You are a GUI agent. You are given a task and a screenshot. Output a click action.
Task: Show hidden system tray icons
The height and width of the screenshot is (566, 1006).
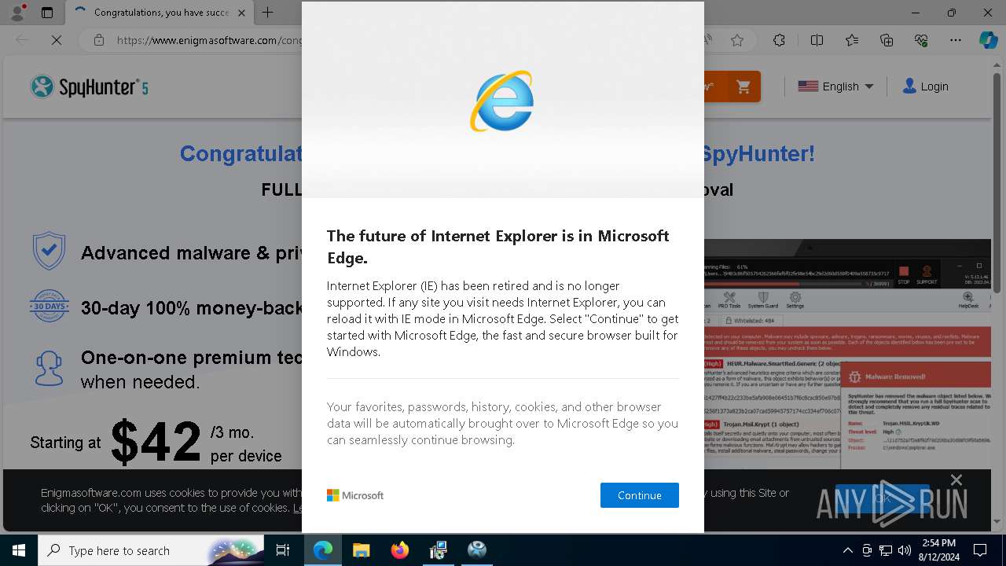pyautogui.click(x=847, y=550)
